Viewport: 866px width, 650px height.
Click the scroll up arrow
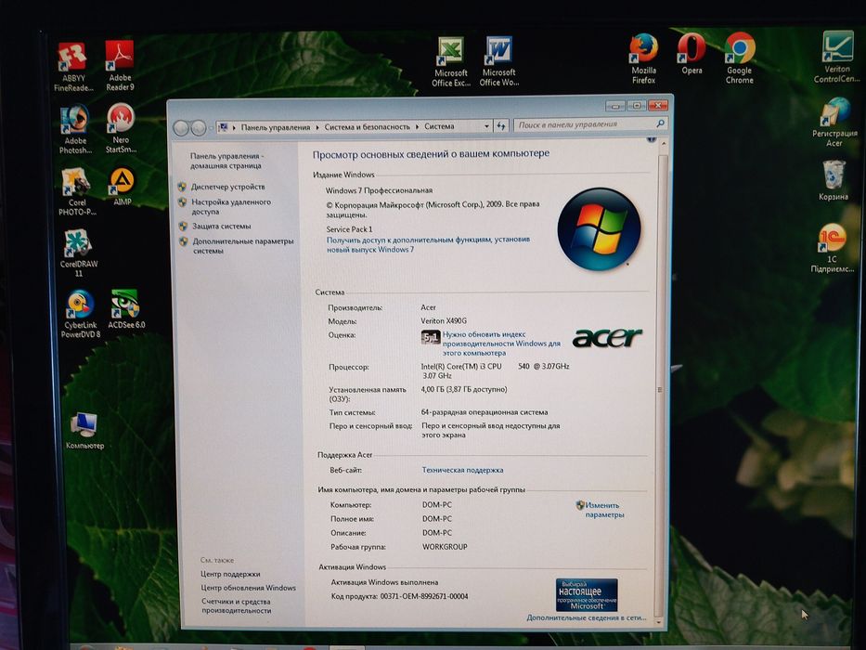point(663,143)
